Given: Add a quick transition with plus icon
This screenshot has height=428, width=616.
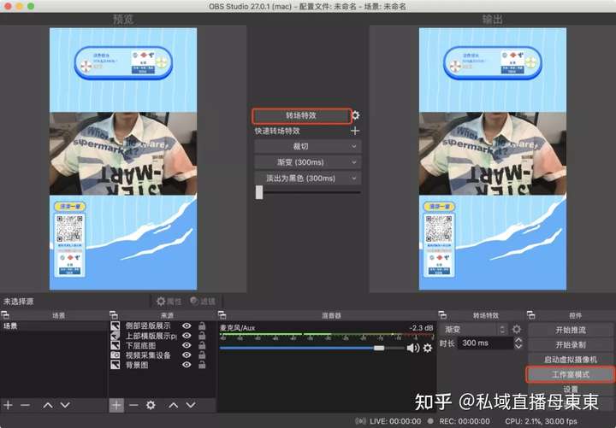Looking at the screenshot, I should 355,131.
